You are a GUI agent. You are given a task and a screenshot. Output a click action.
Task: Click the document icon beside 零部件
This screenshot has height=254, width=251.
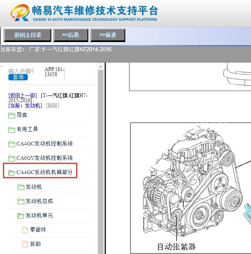point(25,230)
